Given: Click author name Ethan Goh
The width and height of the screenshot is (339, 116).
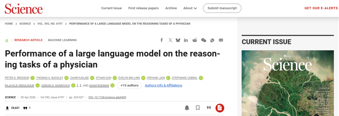Looking at the screenshot, I should 104,78.
